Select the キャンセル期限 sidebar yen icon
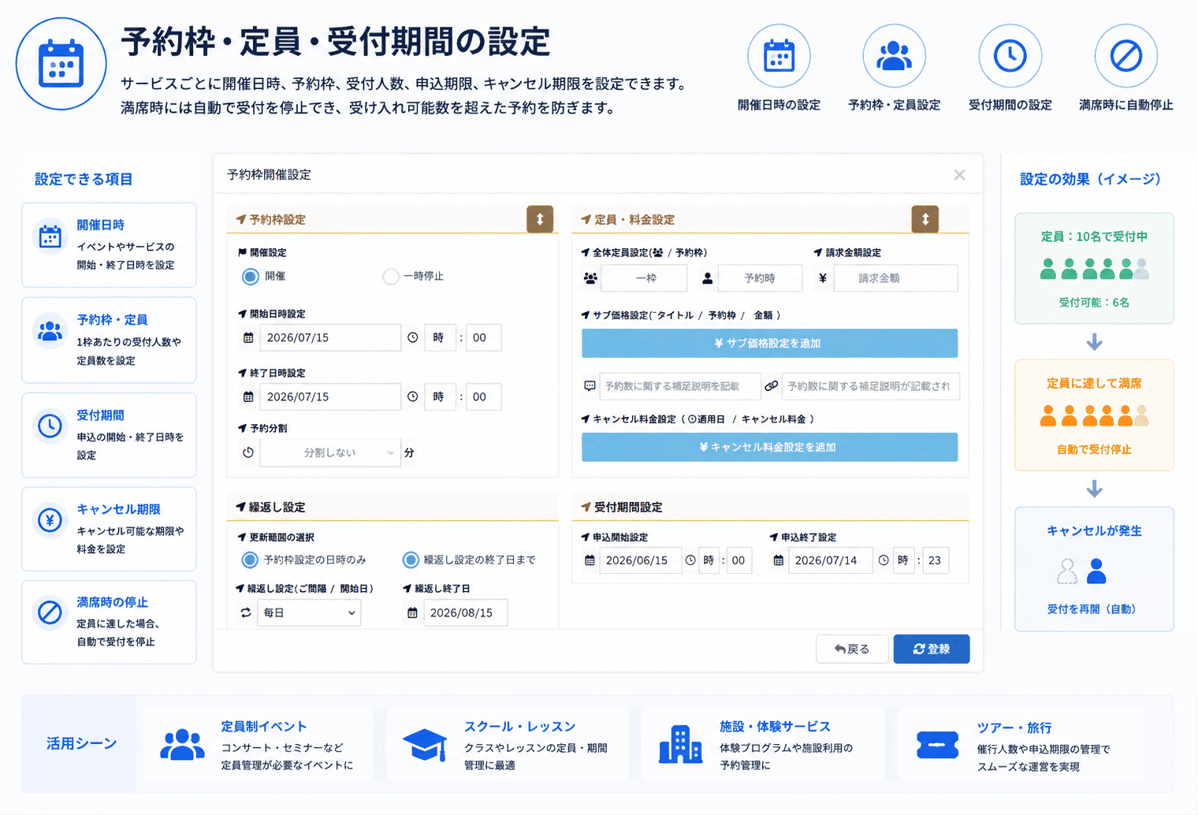This screenshot has height=815, width=1198. coord(50,520)
